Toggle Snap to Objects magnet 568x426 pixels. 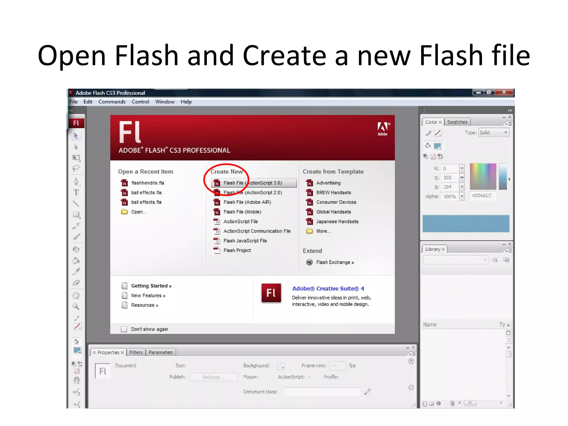tap(77, 380)
